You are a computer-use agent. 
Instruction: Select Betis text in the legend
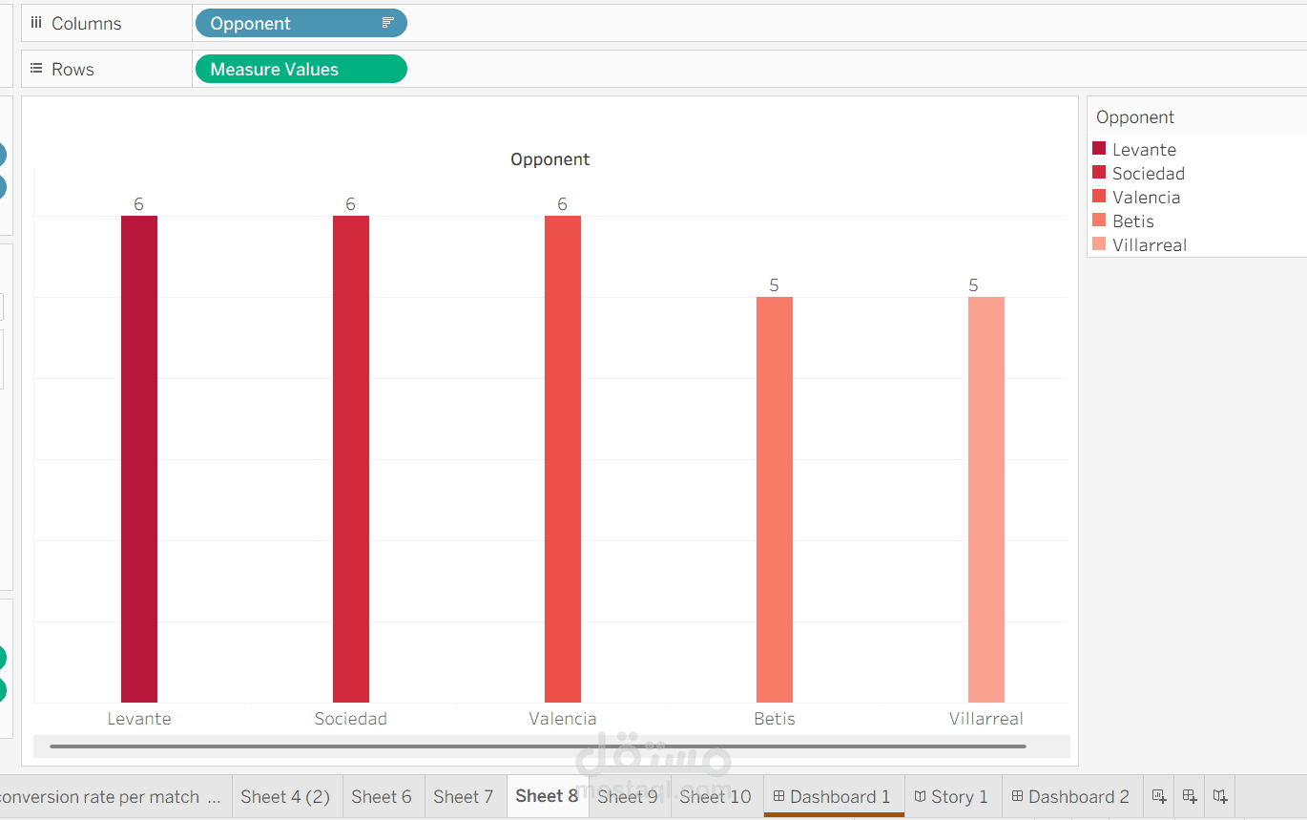coord(1133,221)
